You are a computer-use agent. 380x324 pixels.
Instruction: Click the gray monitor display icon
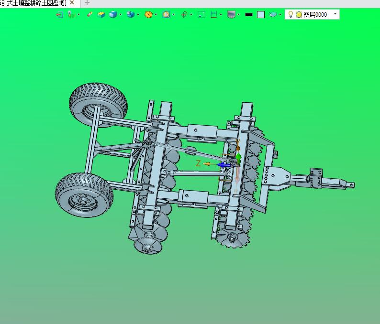point(232,14)
